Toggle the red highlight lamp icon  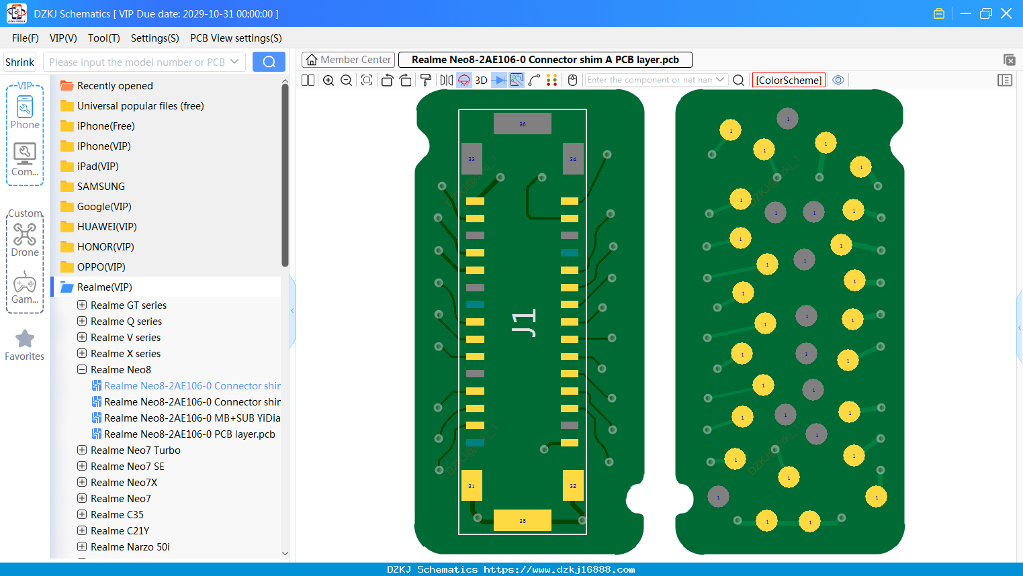click(x=464, y=80)
